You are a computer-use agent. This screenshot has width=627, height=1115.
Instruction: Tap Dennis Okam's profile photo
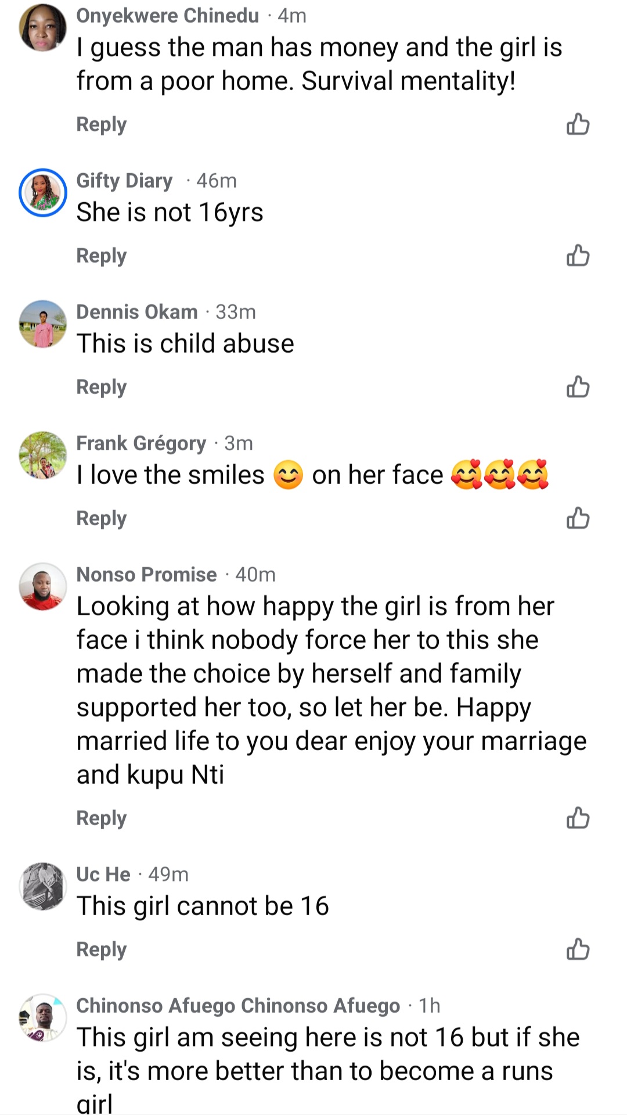42,324
